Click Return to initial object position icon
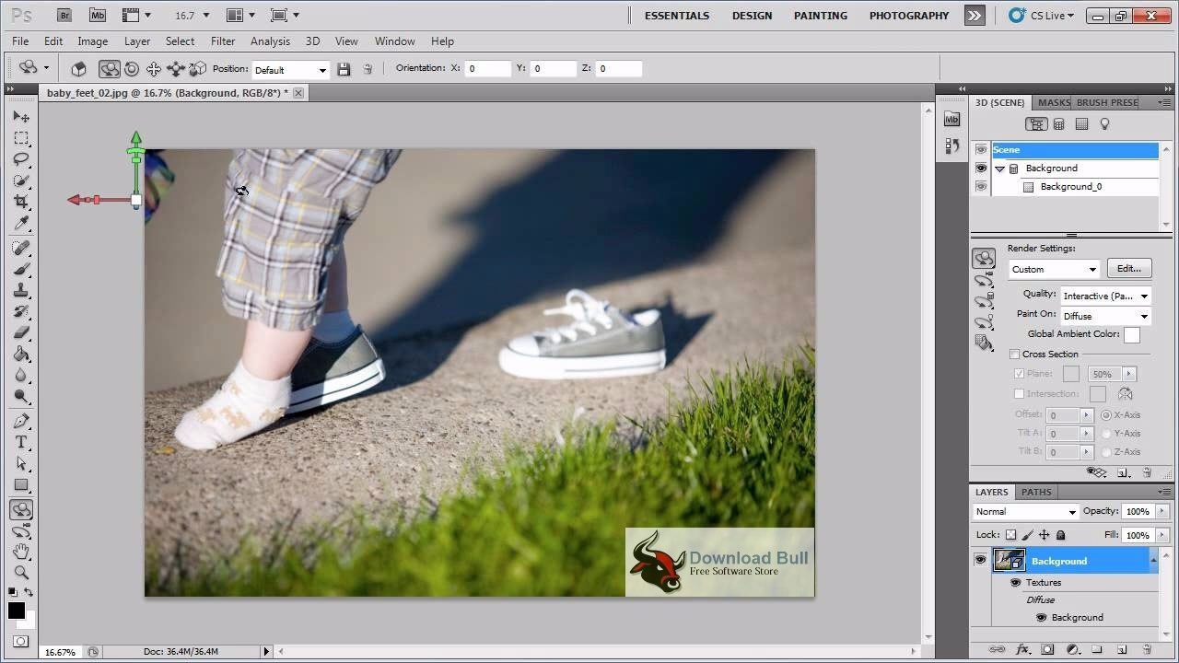The image size is (1179, 663). click(79, 69)
